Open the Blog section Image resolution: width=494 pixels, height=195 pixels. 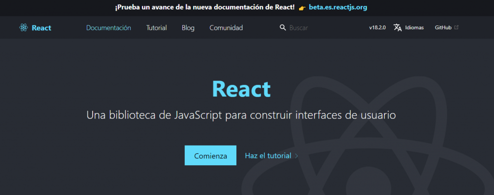coord(188,28)
